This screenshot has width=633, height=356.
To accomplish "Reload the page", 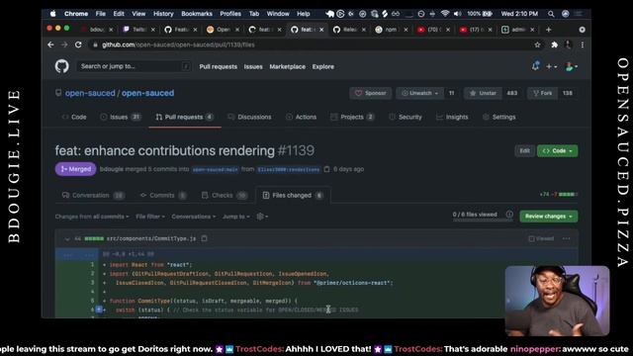I will coord(78,44).
